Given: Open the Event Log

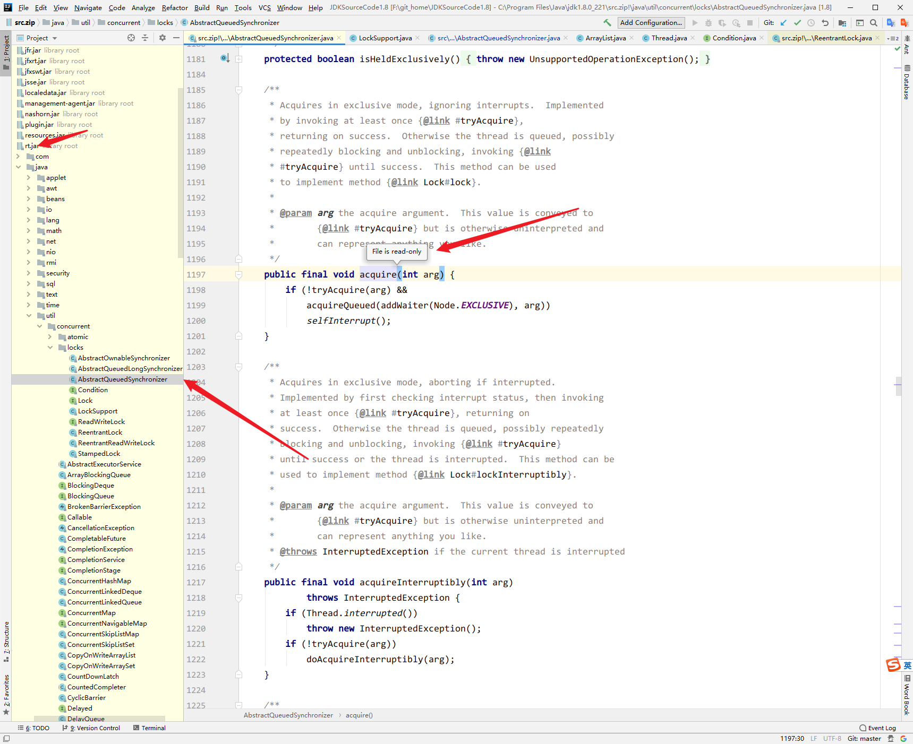Looking at the screenshot, I should point(877,728).
